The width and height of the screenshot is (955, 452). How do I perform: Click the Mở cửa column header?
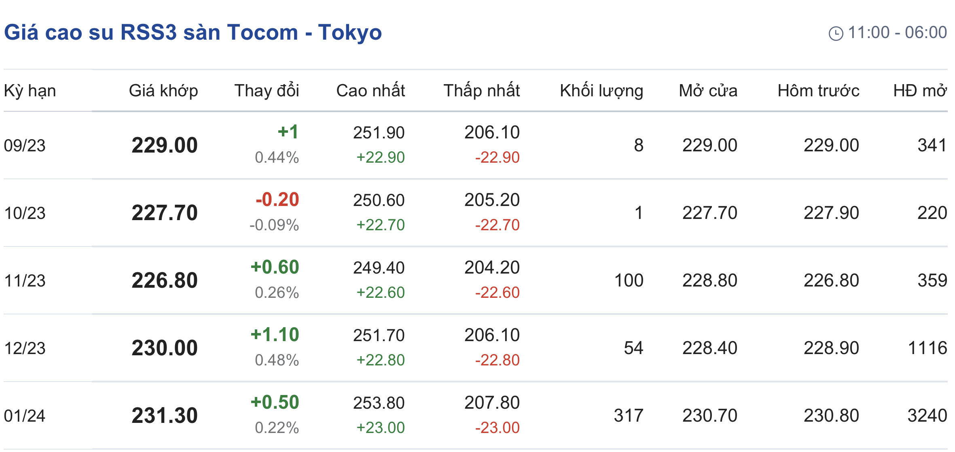tap(708, 91)
